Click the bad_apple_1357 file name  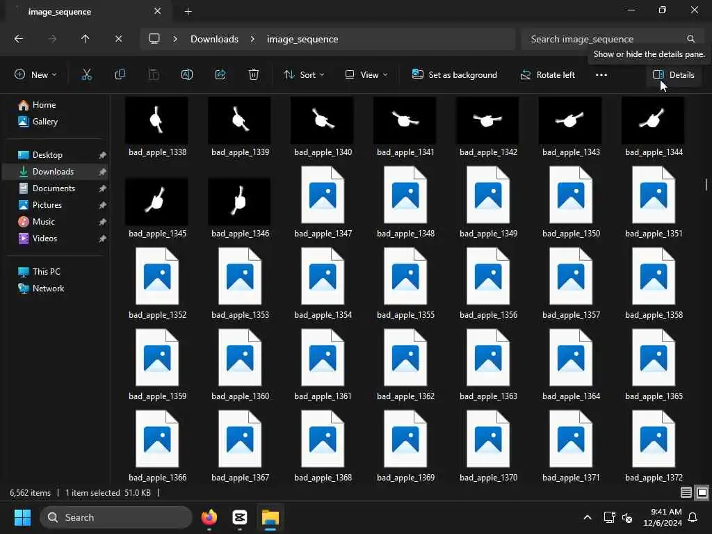(572, 315)
